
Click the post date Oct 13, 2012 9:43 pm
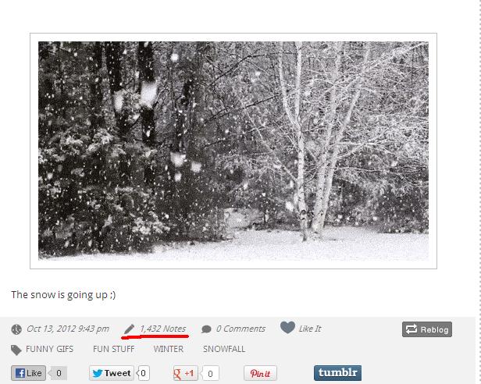point(67,329)
